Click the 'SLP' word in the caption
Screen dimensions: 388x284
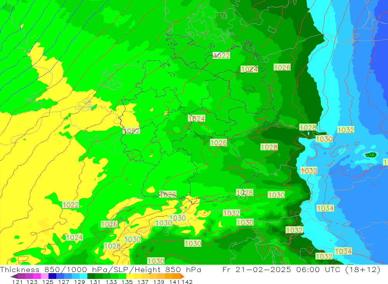coord(120,270)
